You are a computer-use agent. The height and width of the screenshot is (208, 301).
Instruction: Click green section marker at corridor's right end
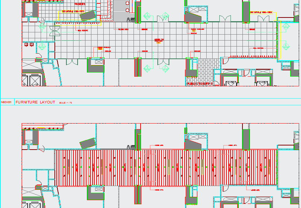pyautogui.click(x=286, y=46)
